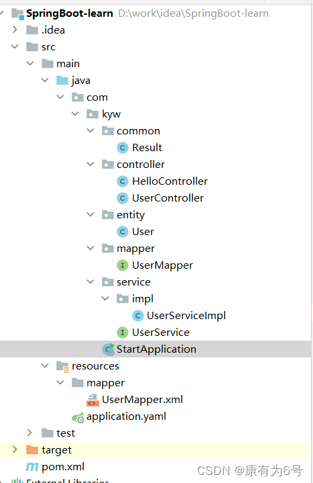The image size is (313, 483).
Task: Collapse the controller package
Action: coord(90,164)
